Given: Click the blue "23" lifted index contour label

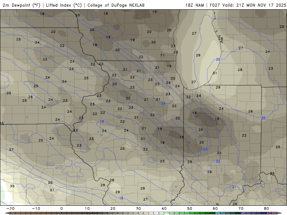Looking at the screenshot, I should coord(205,149).
